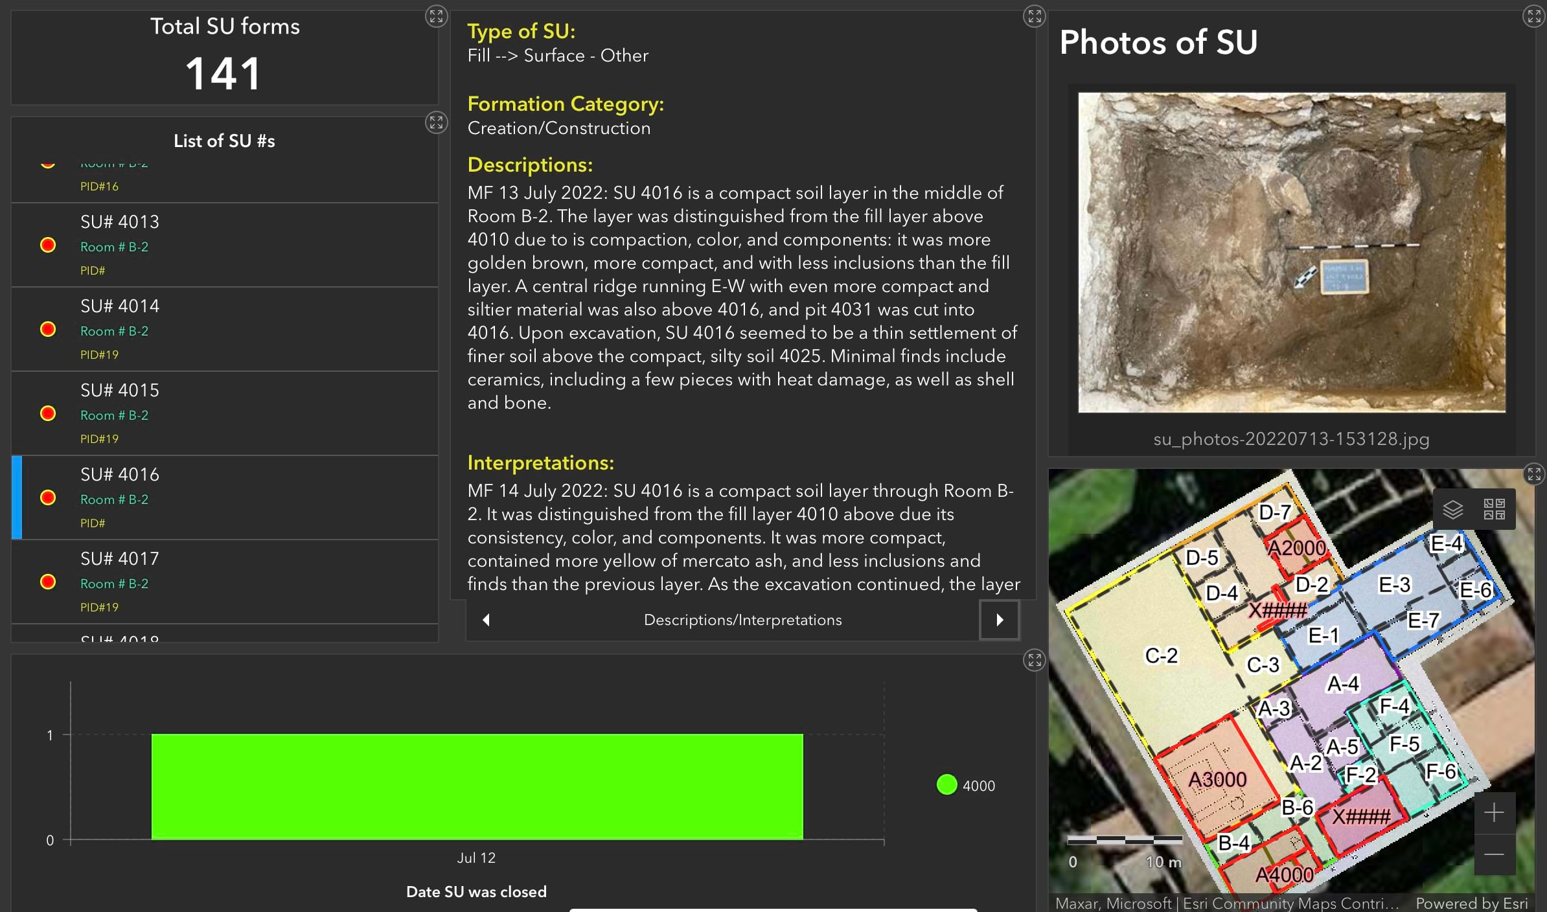
Task: Open the SU excavation photo thumbnail
Action: (x=1291, y=252)
